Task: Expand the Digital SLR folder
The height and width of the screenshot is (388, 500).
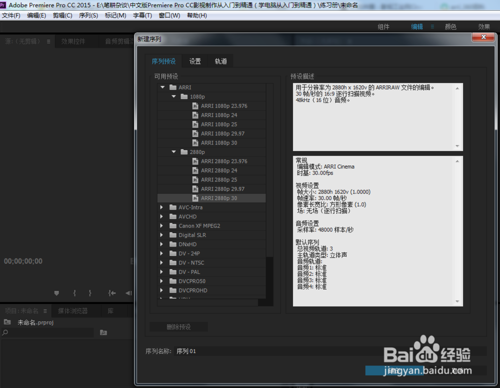Action: click(x=161, y=235)
